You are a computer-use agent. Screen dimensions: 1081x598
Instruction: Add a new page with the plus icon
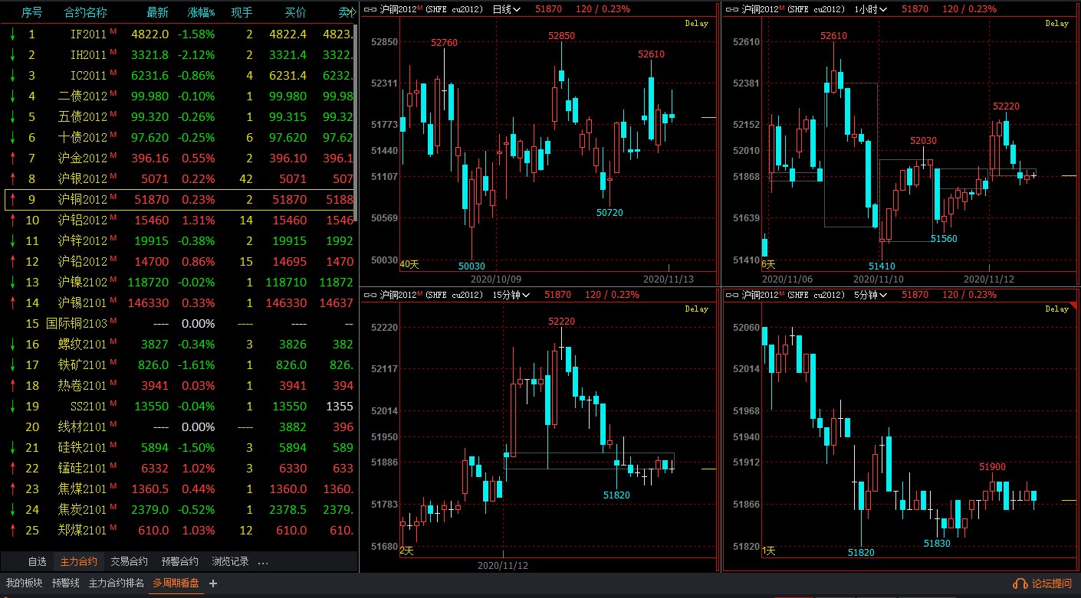pyautogui.click(x=213, y=583)
